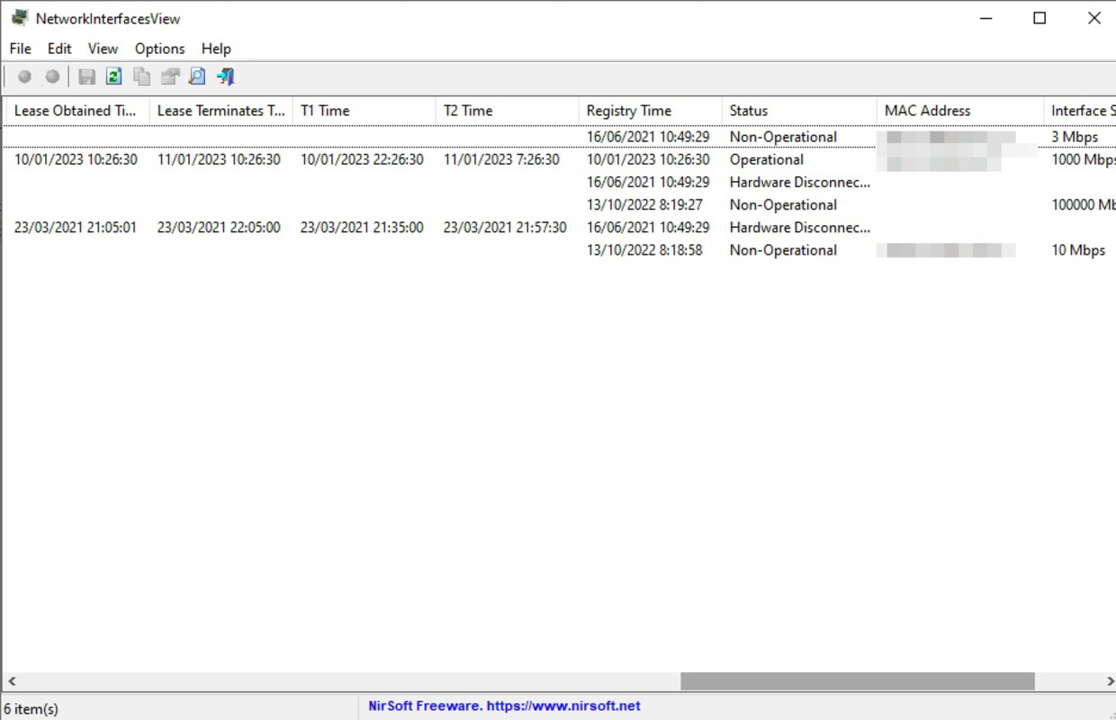Click the 6 item(s) status bar text
This screenshot has height=720, width=1116.
[31, 709]
